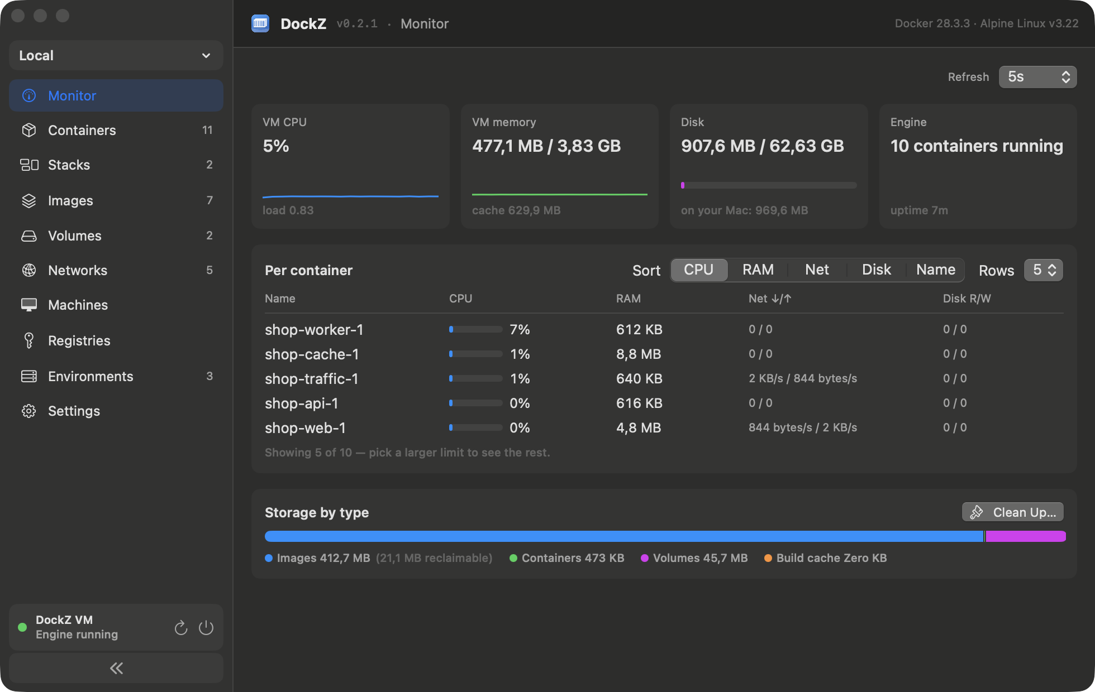The width and height of the screenshot is (1095, 692).
Task: Collapse the sidebar with double chevron
Action: pyautogui.click(x=116, y=668)
